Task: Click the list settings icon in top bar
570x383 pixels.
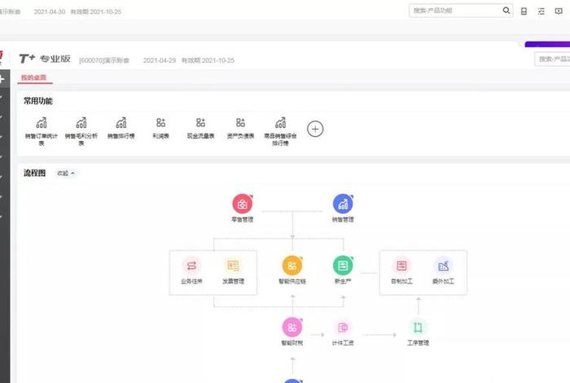Action: (x=541, y=11)
